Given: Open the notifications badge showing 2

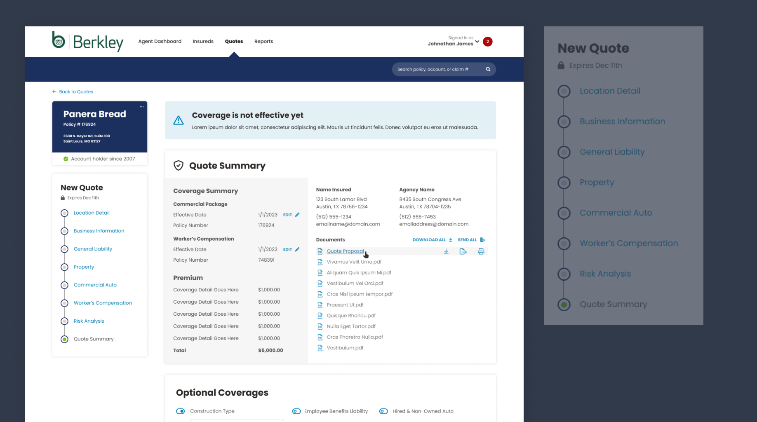Looking at the screenshot, I should [x=487, y=42].
